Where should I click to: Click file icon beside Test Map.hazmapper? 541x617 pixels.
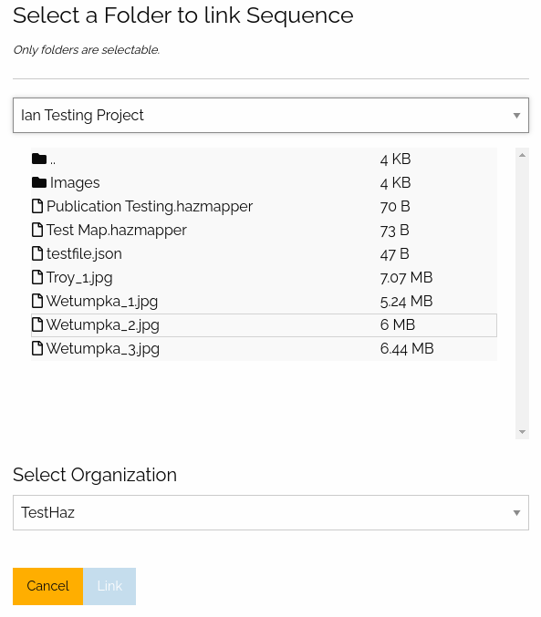37,230
